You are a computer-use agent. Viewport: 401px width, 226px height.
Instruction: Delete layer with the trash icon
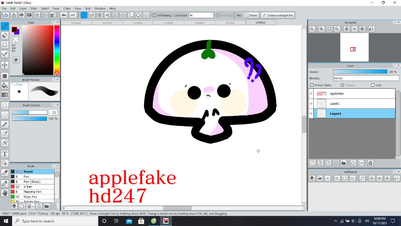[370, 163]
